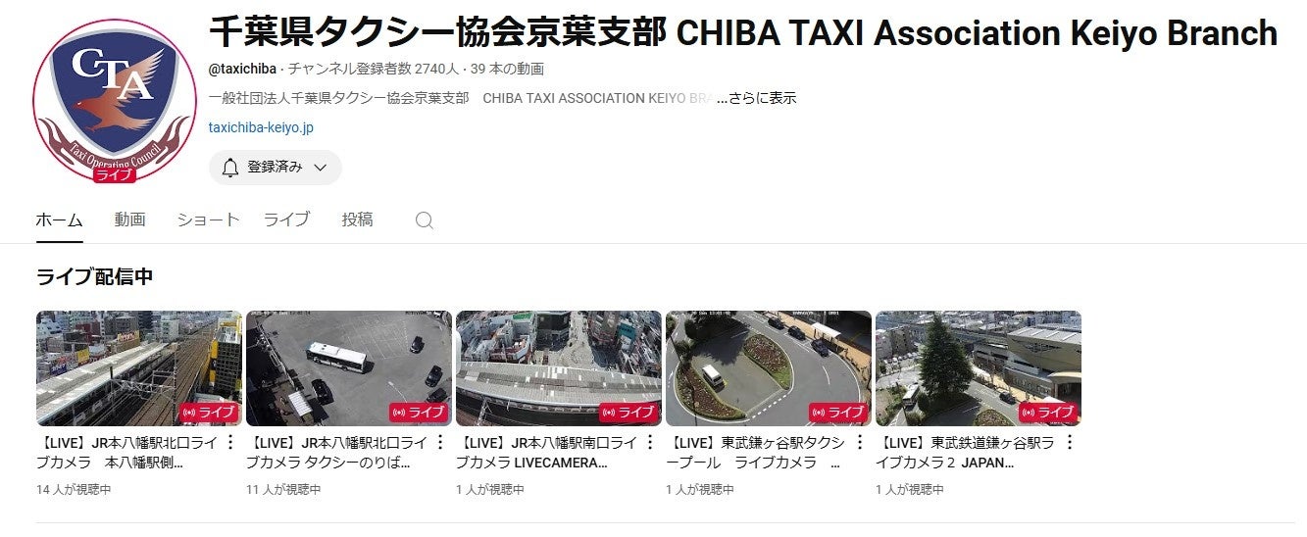
Task: Switch to the ライブ tab
Action: click(286, 220)
